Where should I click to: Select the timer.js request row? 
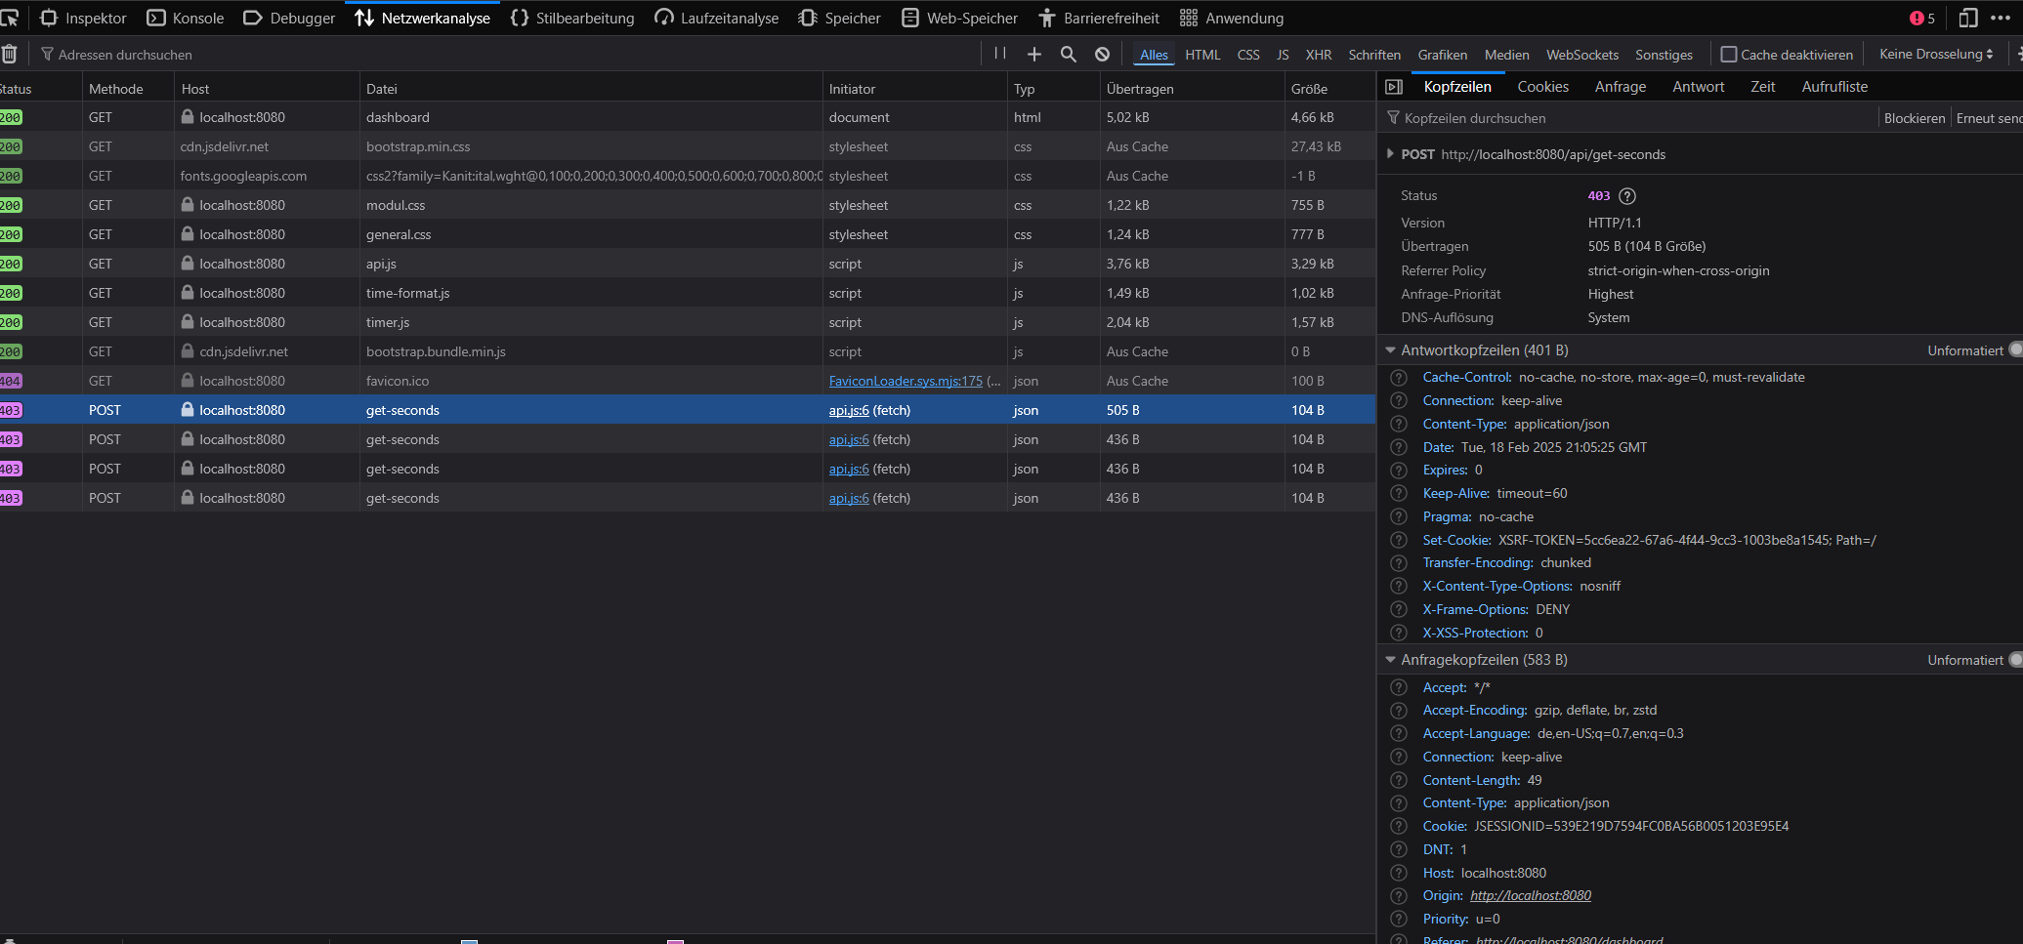tap(688, 322)
